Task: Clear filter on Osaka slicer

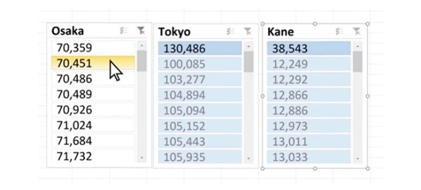Action: [141, 31]
